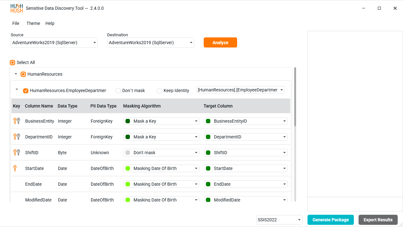403x227 pixels.
Task: Click the key icon beside ShiftID
Action: coord(17,153)
